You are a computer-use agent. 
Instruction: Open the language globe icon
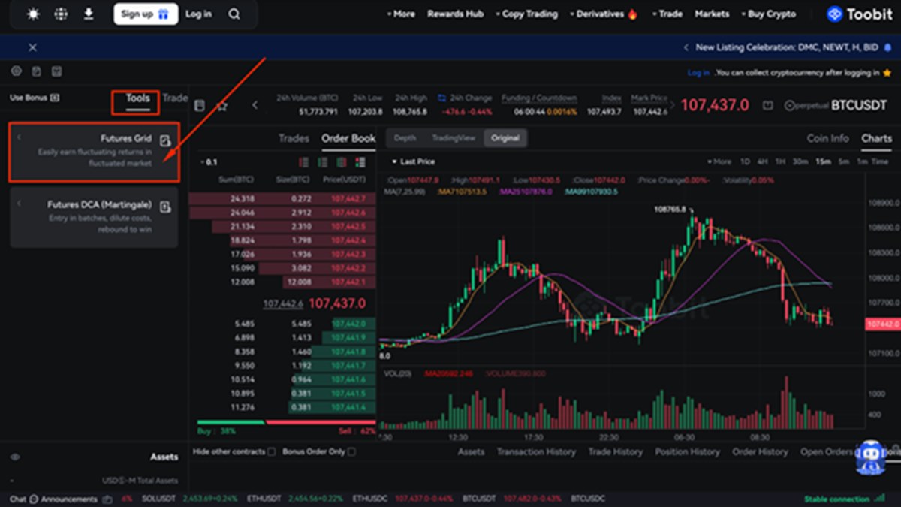[61, 14]
